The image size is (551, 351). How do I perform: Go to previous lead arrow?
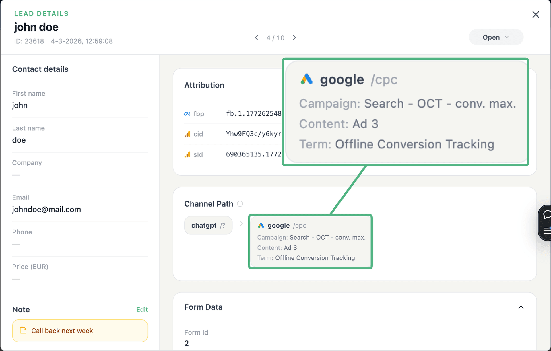click(257, 38)
